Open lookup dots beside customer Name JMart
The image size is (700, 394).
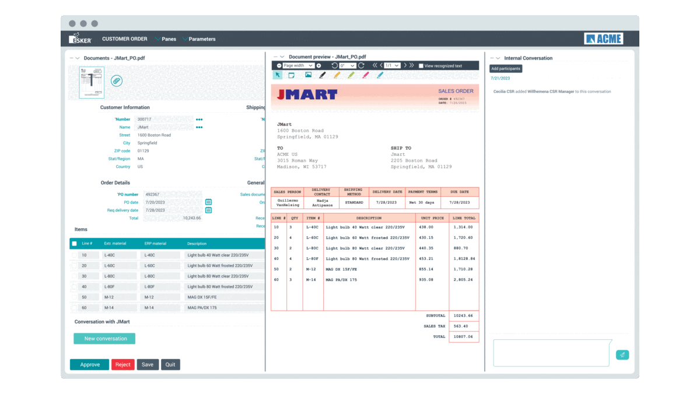(199, 127)
